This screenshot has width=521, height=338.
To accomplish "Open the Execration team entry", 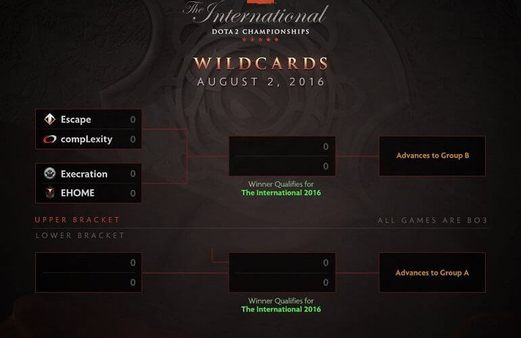I will (x=84, y=174).
